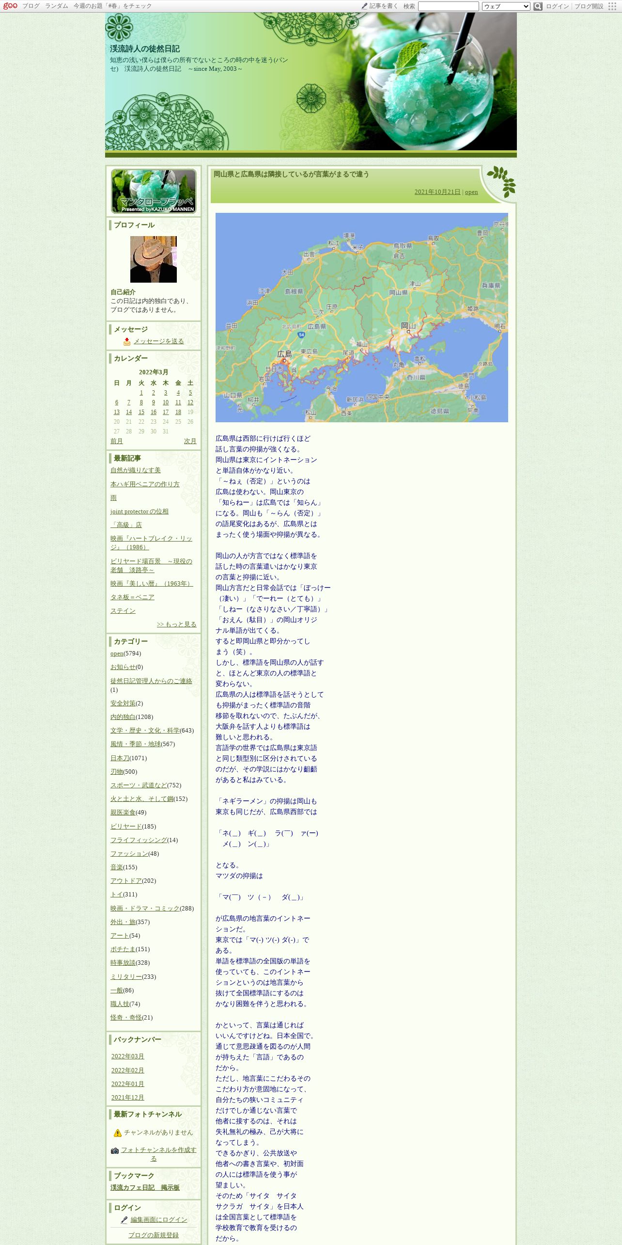
Task: Select calendar day 13
Action: (117, 412)
